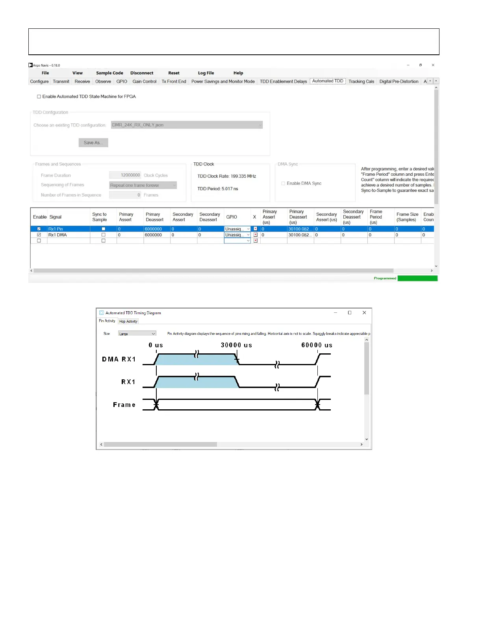Switch to the Gain Control tab
The height and width of the screenshot is (624, 482).
point(145,82)
